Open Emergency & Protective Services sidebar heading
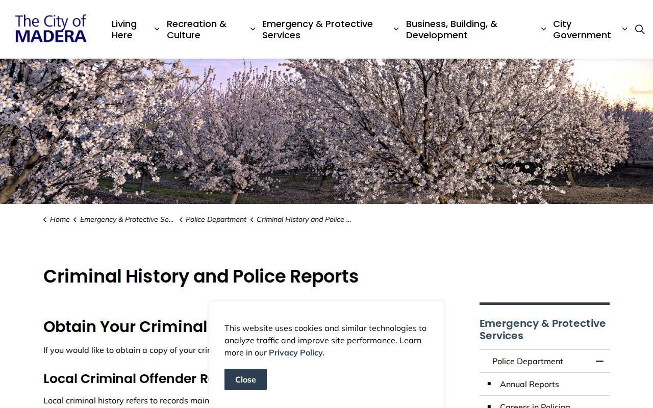 point(543,329)
